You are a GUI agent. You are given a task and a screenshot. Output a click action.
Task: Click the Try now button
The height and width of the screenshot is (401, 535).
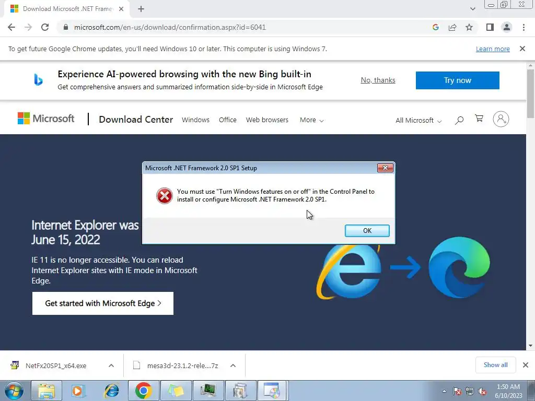[458, 80]
